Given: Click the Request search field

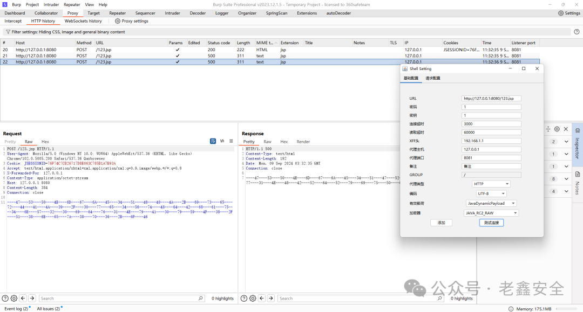Looking at the screenshot, I should [x=121, y=299].
